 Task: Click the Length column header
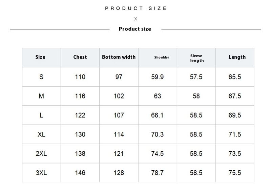pos(237,57)
